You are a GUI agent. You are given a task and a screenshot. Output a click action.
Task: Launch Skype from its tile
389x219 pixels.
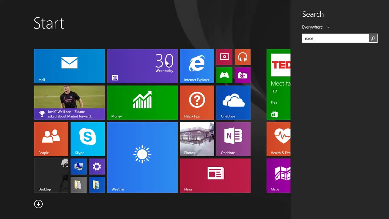[88, 139]
